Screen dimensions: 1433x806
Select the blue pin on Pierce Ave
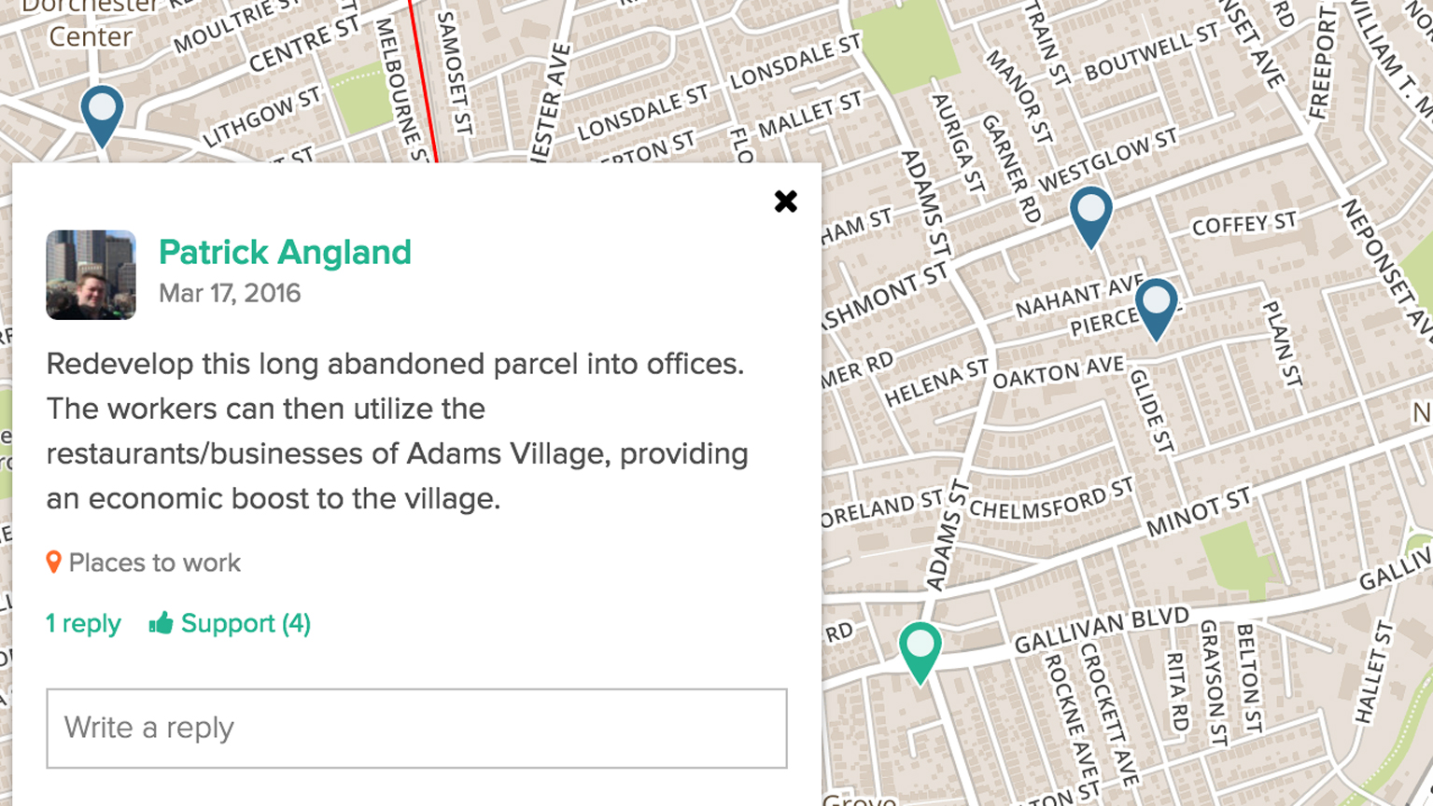click(1156, 306)
